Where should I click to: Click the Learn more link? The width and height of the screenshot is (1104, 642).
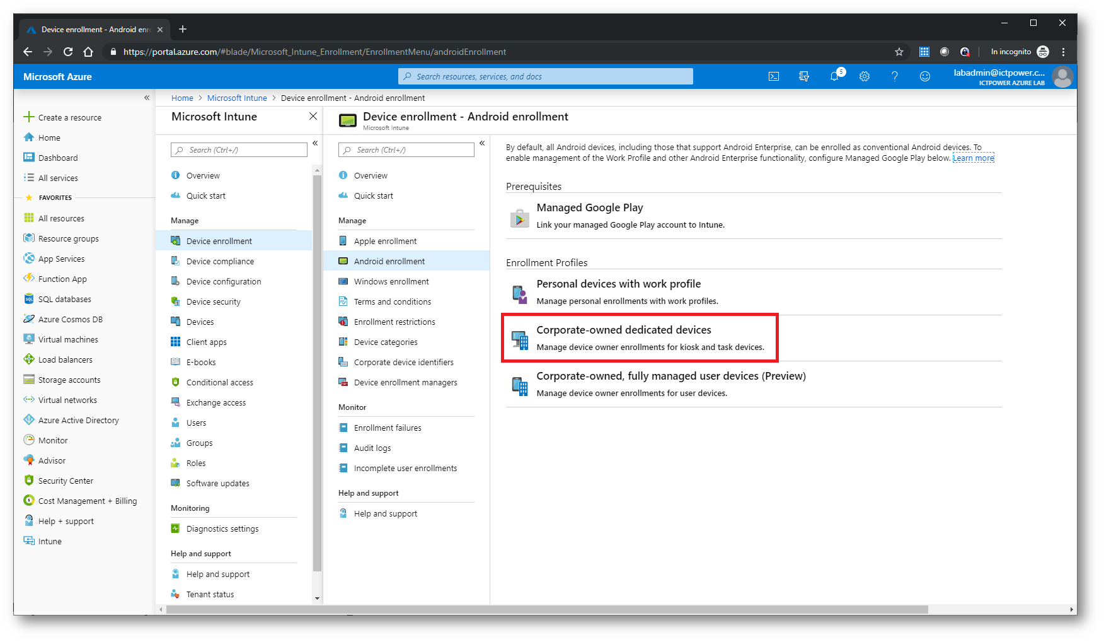(x=974, y=158)
